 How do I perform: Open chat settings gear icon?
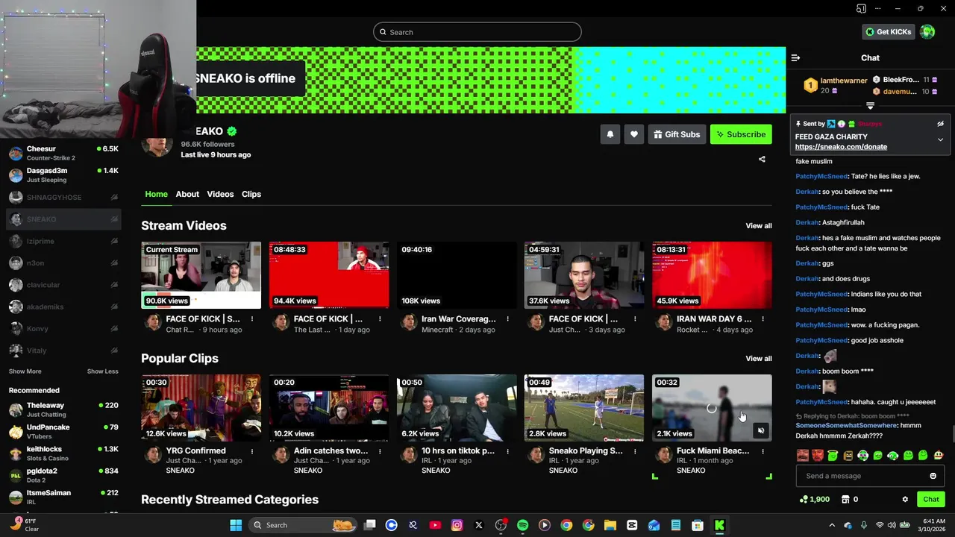[x=905, y=499]
